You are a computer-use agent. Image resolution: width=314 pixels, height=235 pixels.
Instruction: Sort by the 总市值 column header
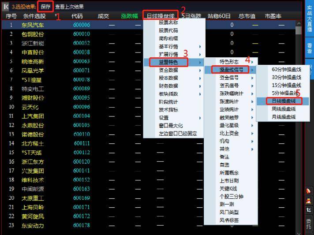[x=247, y=16]
